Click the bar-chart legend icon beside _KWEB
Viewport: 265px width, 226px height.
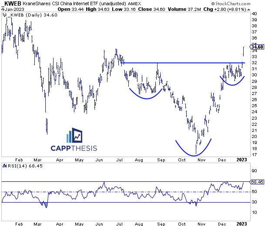pos(5,15)
